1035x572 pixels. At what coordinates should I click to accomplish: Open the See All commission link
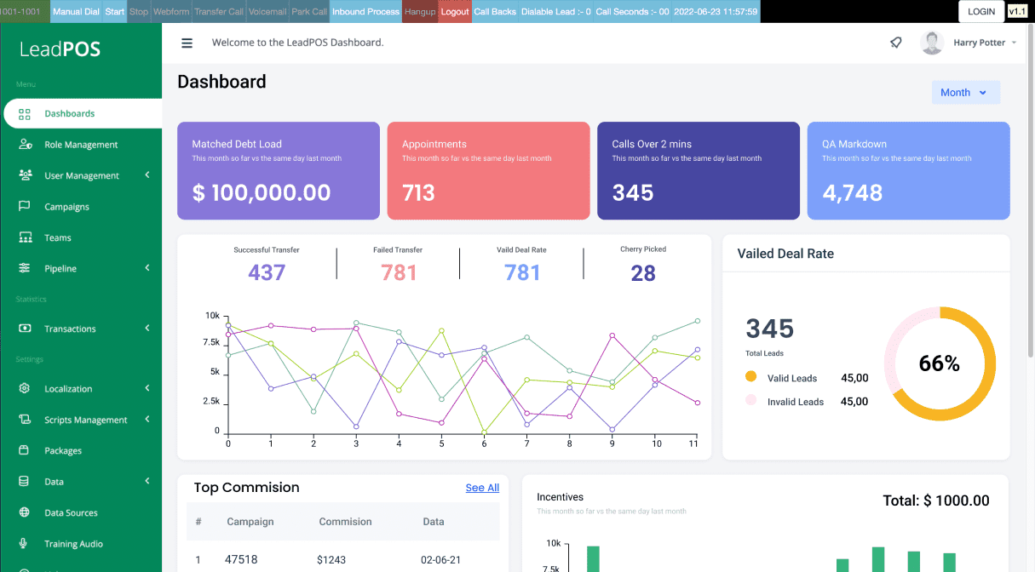click(482, 488)
